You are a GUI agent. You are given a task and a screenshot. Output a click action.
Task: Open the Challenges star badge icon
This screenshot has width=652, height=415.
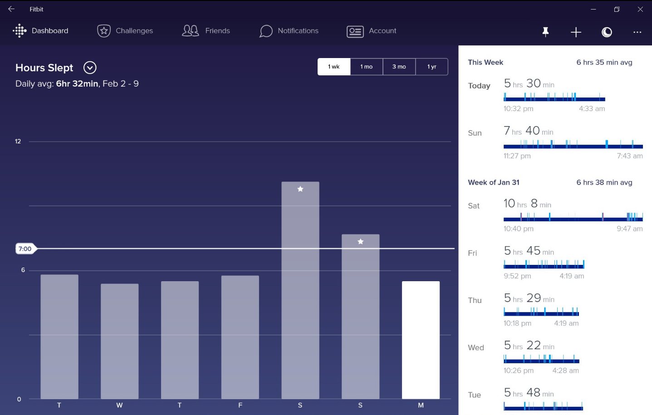(x=104, y=31)
